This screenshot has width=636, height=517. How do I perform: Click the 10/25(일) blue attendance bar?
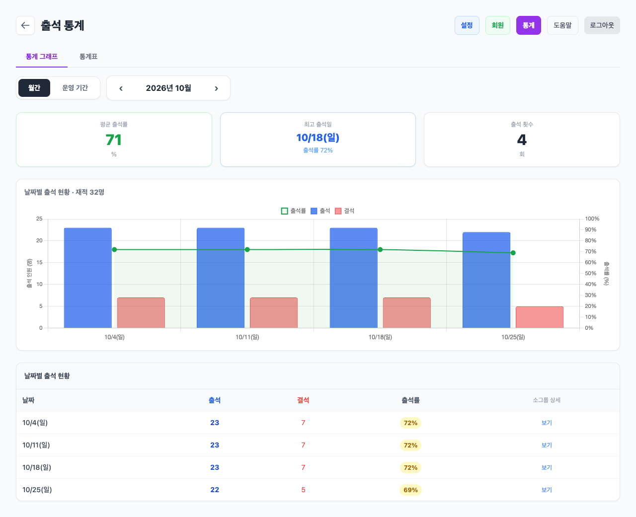[x=486, y=280]
